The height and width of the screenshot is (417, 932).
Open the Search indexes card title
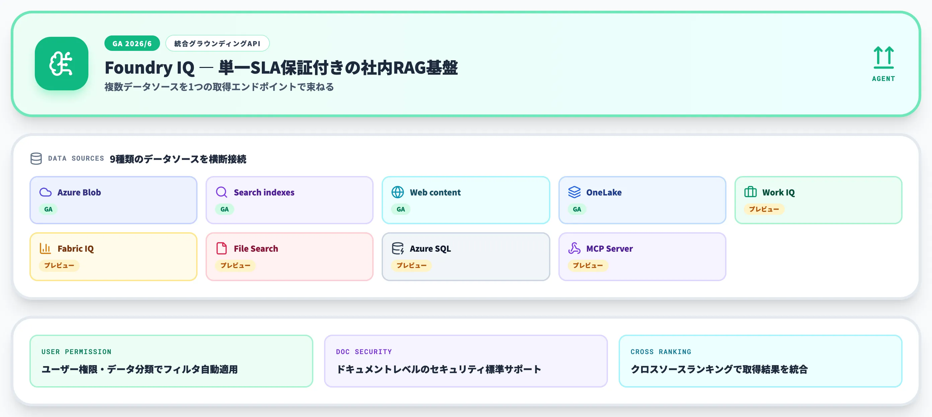pos(264,192)
